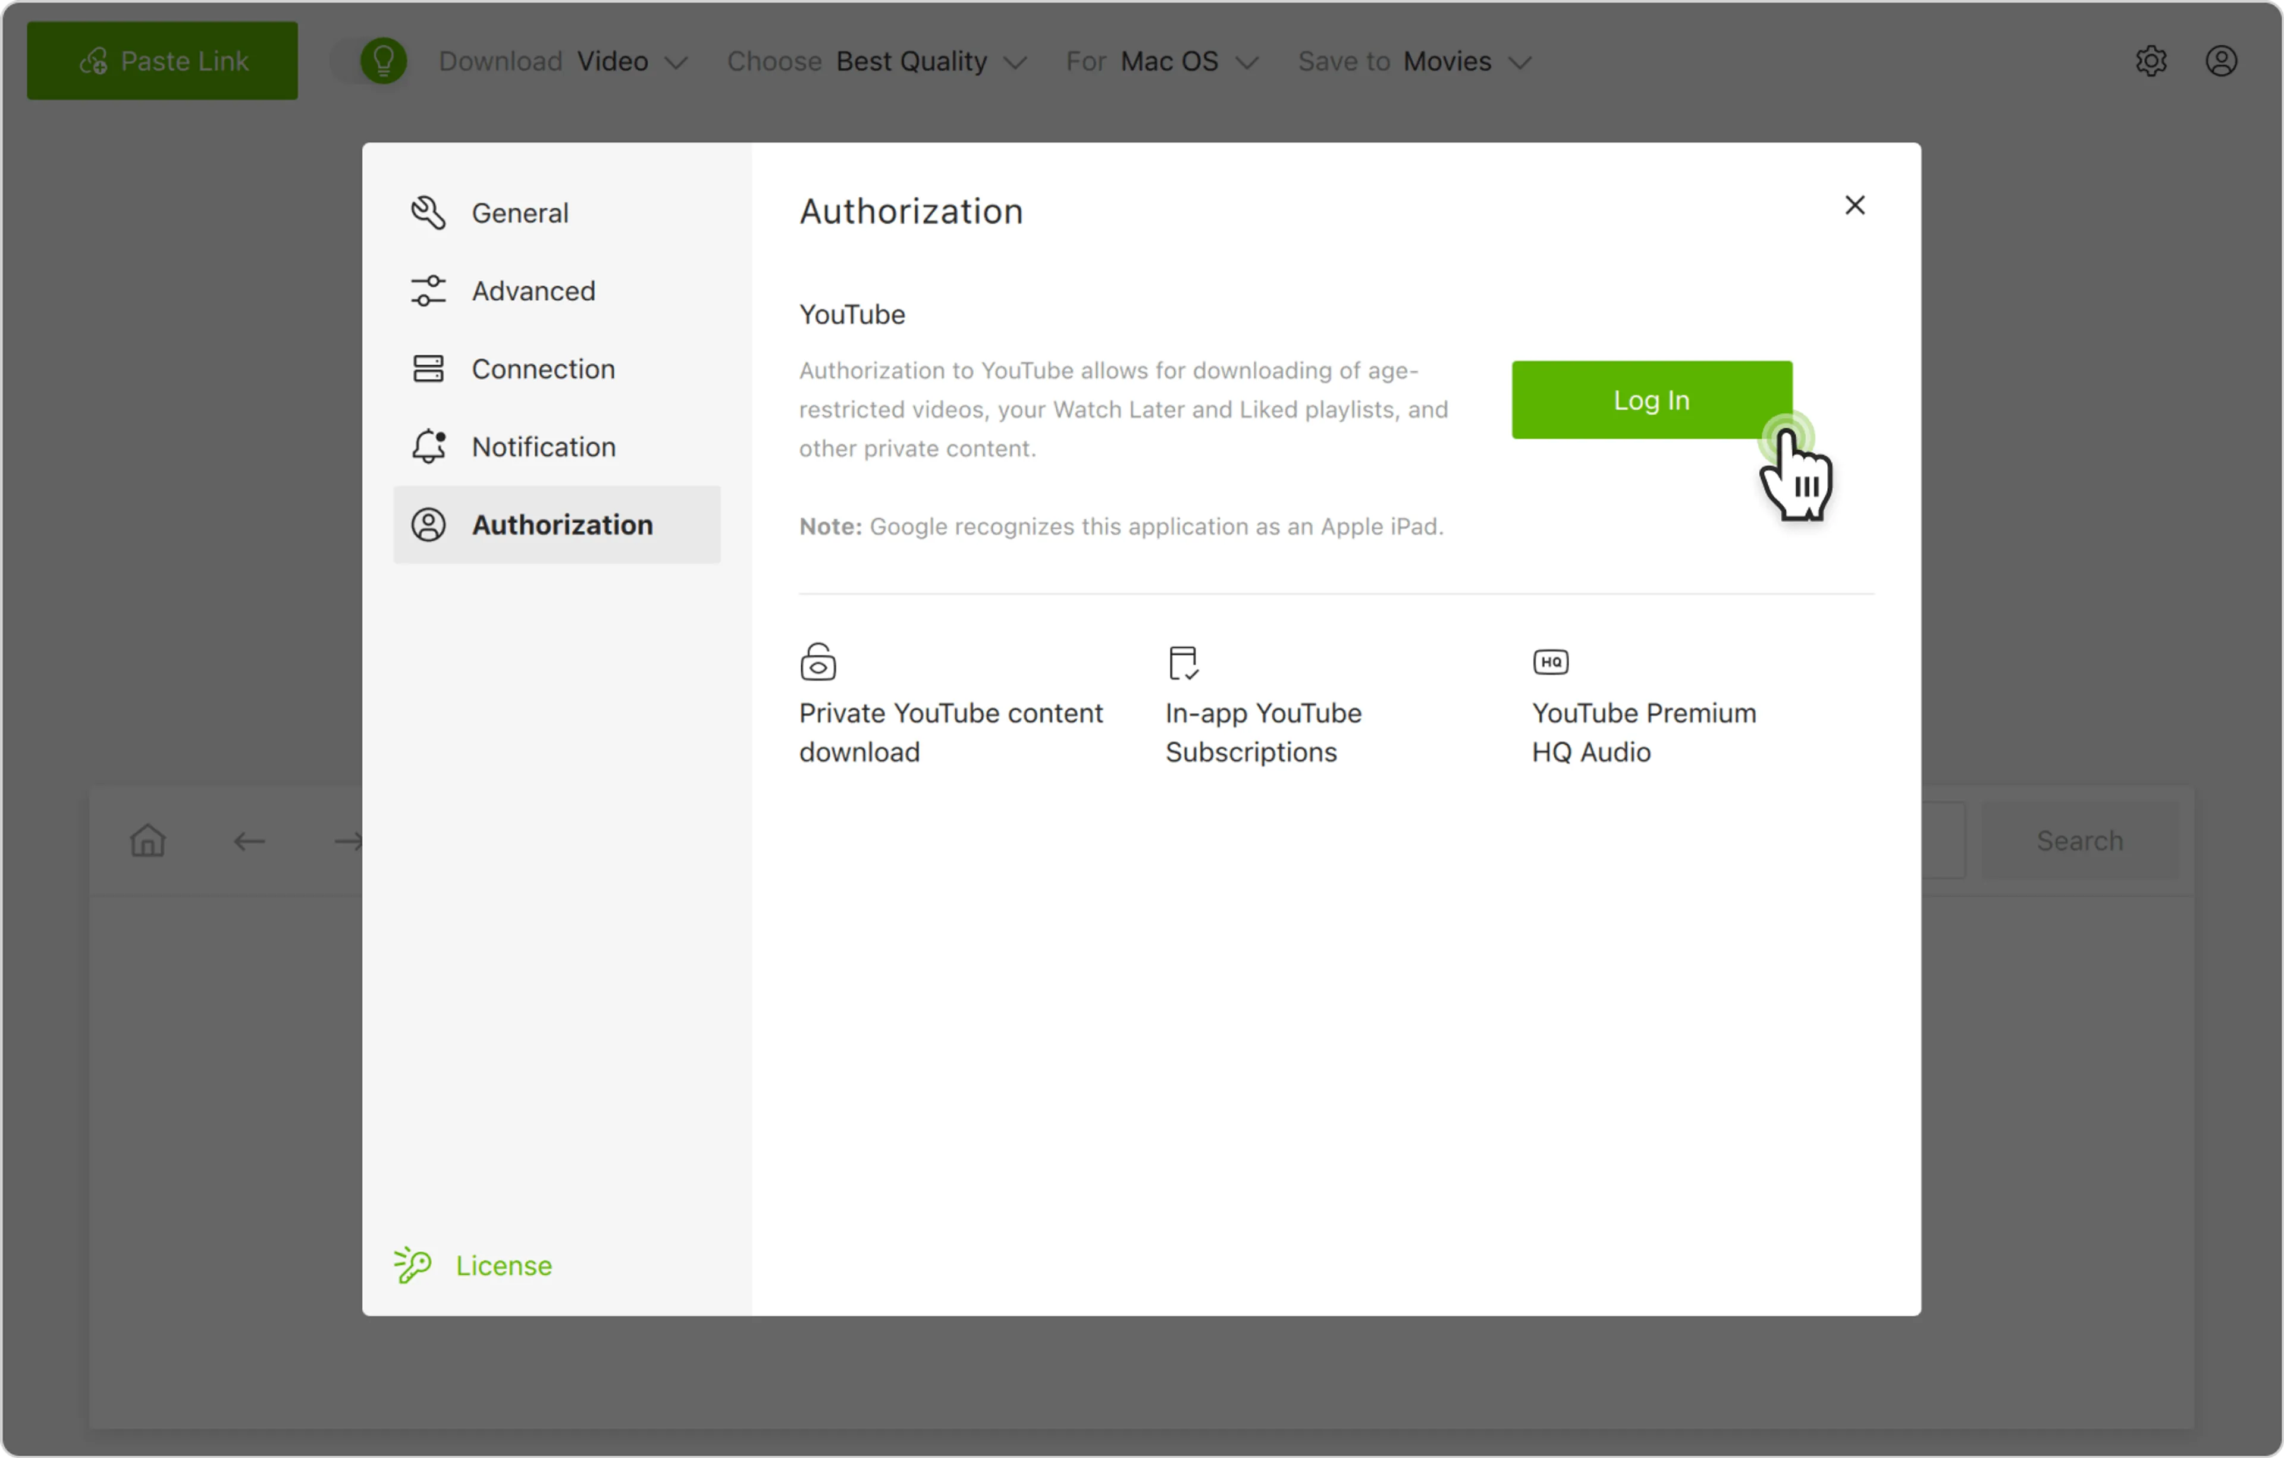Click the Notification bell icon
This screenshot has height=1458, width=2284.
(x=428, y=446)
